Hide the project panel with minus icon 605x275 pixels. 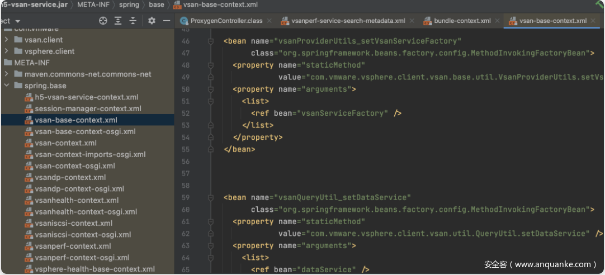pos(166,21)
